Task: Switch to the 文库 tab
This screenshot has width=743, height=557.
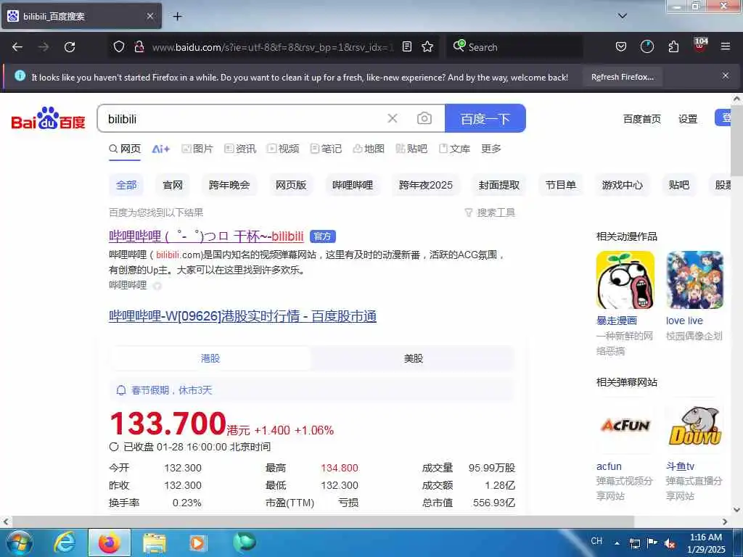Action: [454, 149]
